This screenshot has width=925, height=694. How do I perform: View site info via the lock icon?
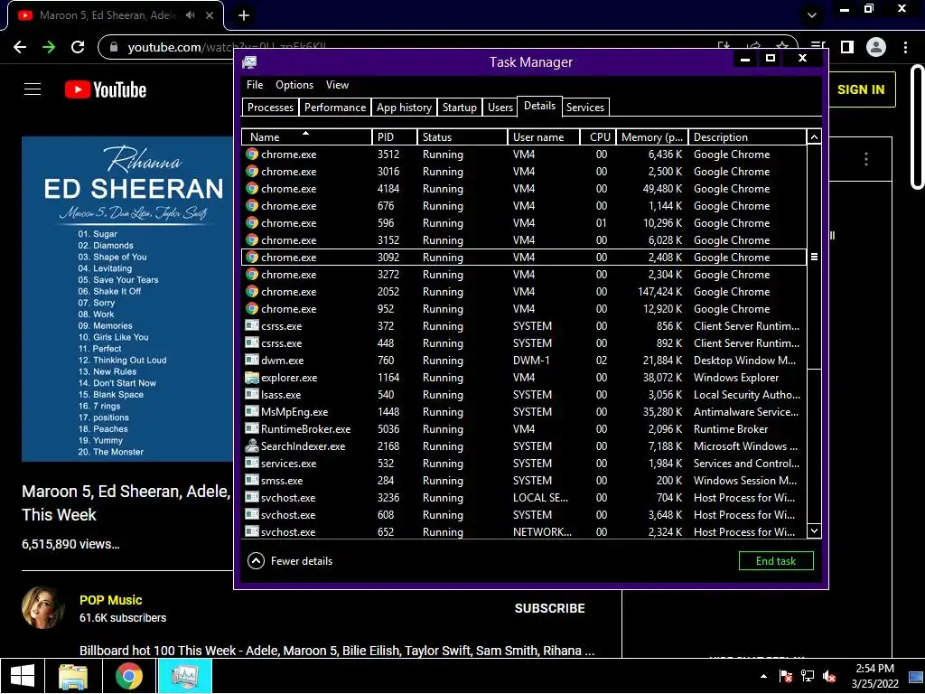pyautogui.click(x=115, y=47)
